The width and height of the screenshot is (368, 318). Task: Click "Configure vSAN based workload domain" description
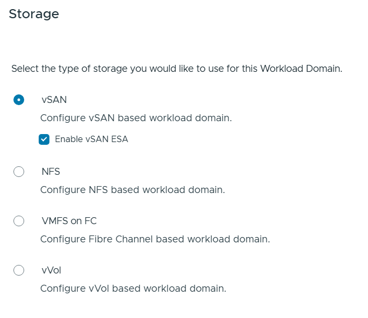click(x=136, y=118)
